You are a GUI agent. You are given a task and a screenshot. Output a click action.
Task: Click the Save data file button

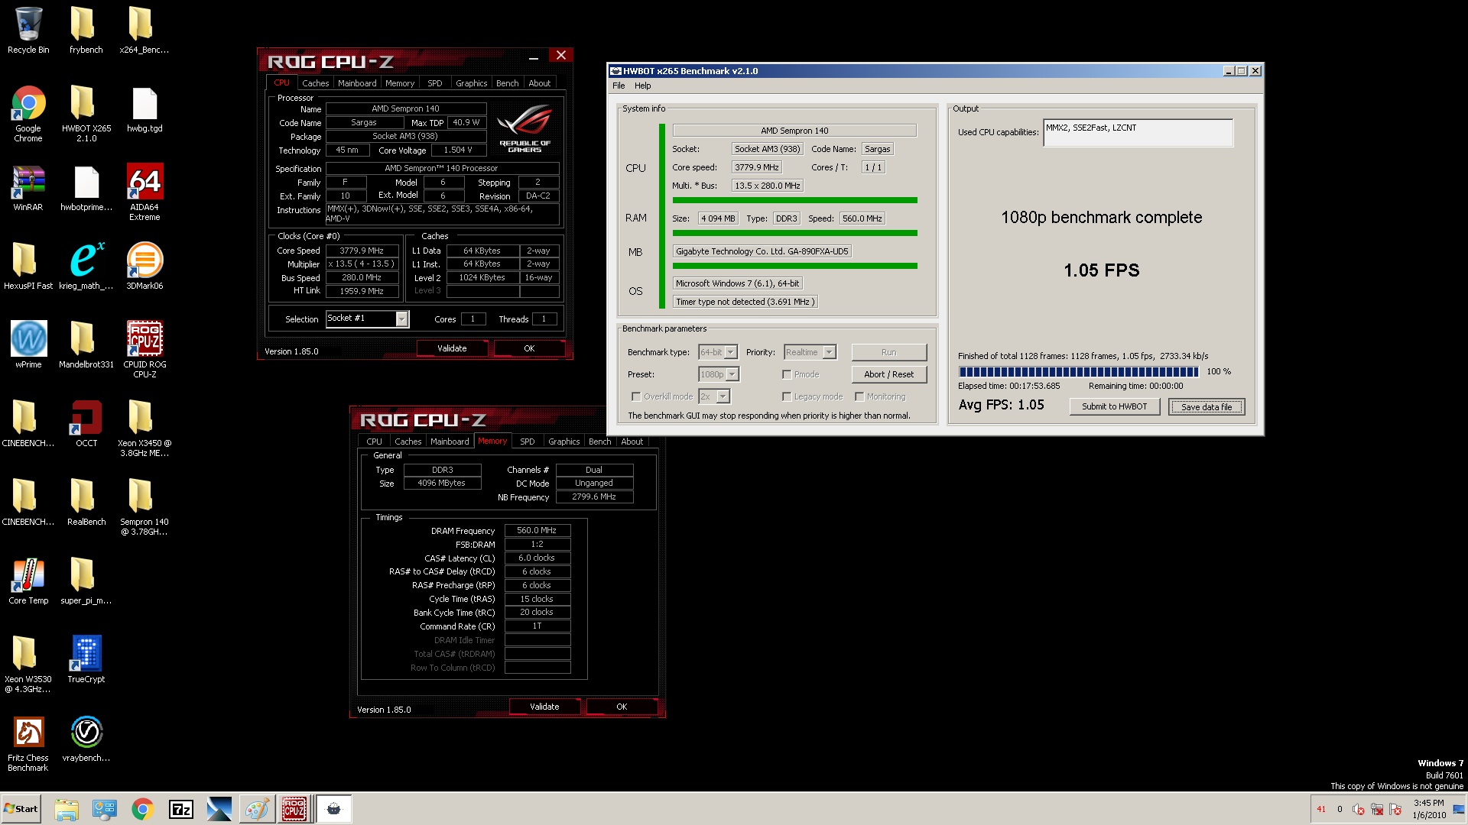tap(1207, 406)
